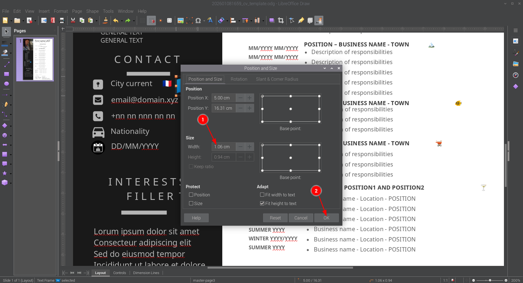
Task: Open the sidebar Navigator compass icon
Action: [x=515, y=75]
